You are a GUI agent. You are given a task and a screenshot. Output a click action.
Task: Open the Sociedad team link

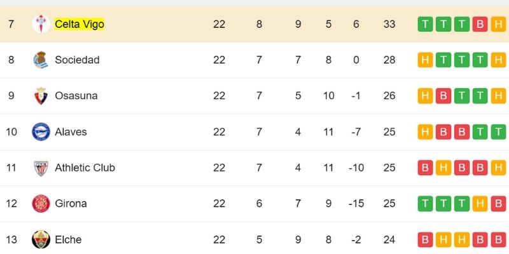coord(77,60)
